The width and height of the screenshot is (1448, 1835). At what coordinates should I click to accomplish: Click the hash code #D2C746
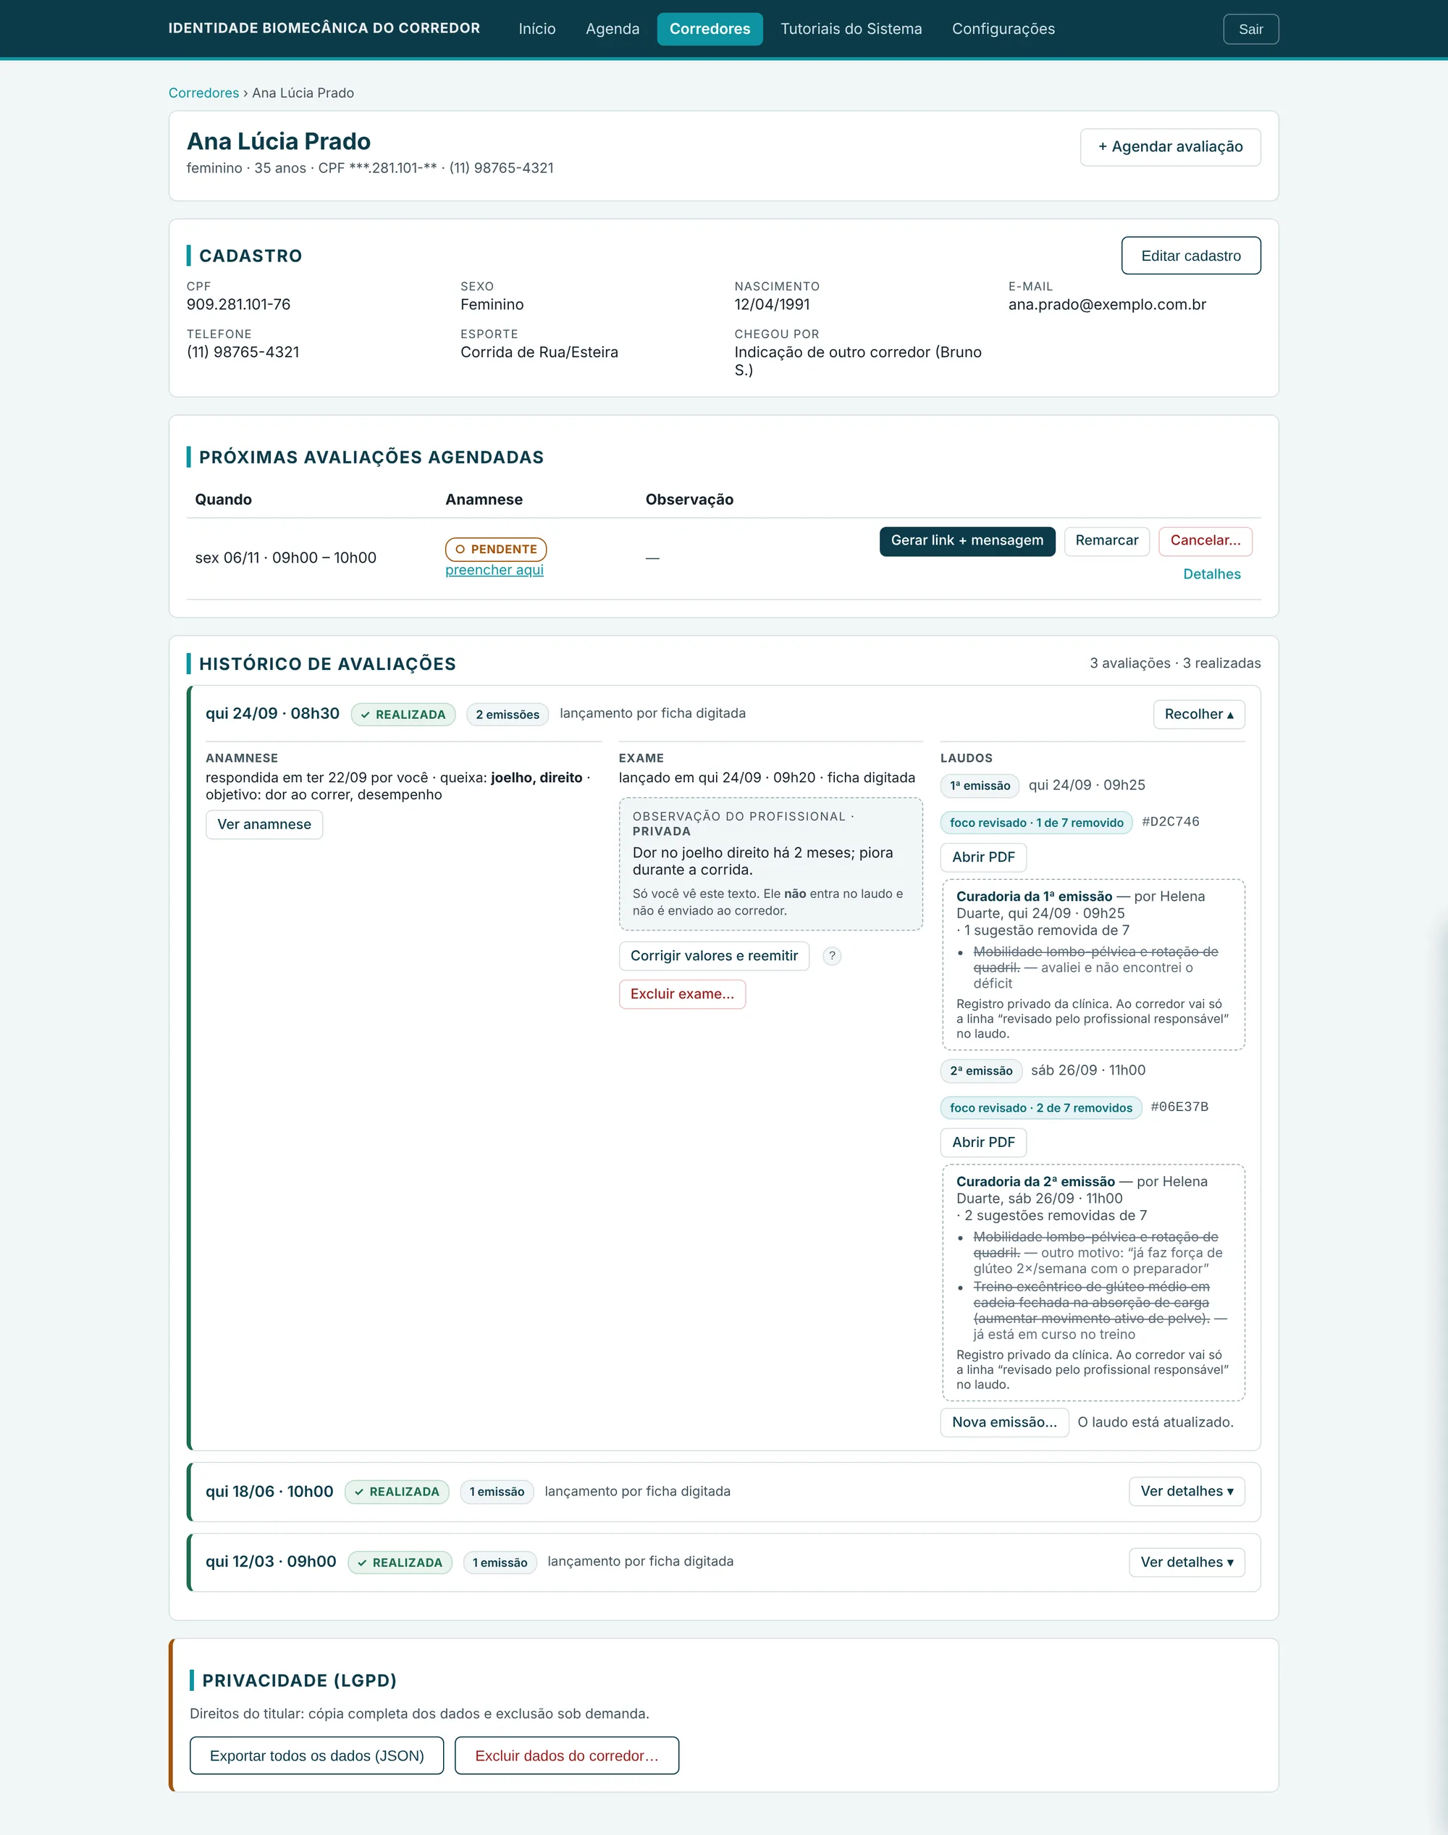pos(1170,822)
